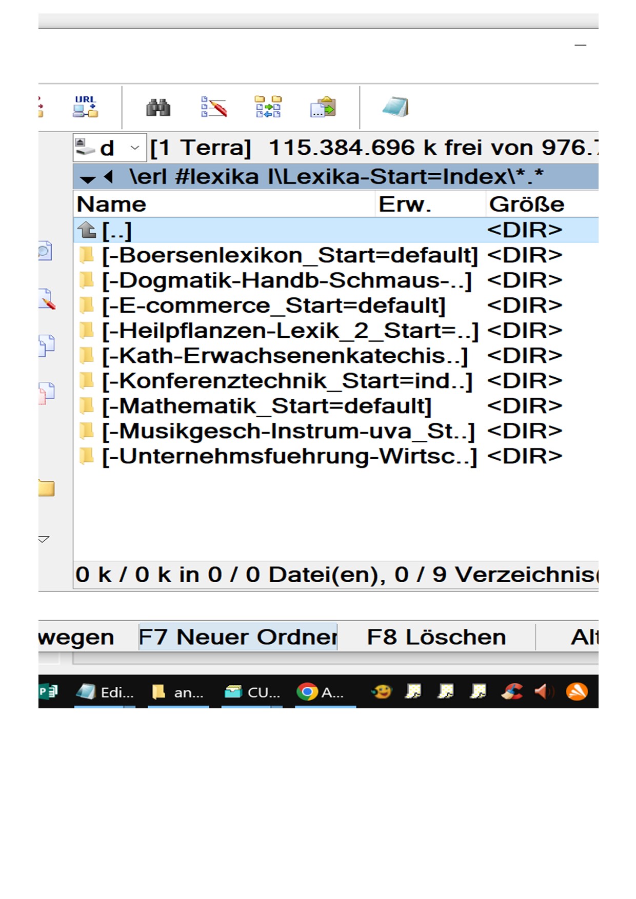Switch to the 'an...' folder taskbar window
The image size is (636, 899).
coord(178,692)
